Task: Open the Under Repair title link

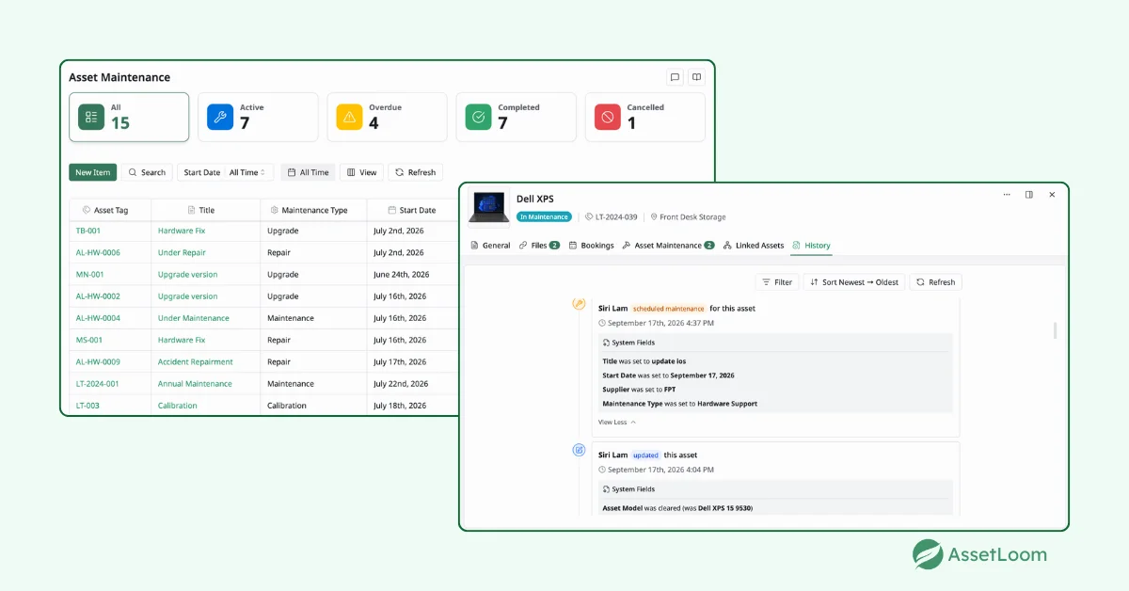Action: (182, 252)
